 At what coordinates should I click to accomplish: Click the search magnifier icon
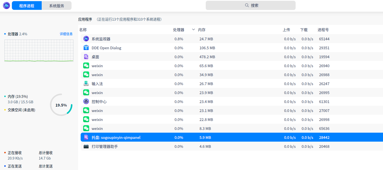tap(247, 5)
